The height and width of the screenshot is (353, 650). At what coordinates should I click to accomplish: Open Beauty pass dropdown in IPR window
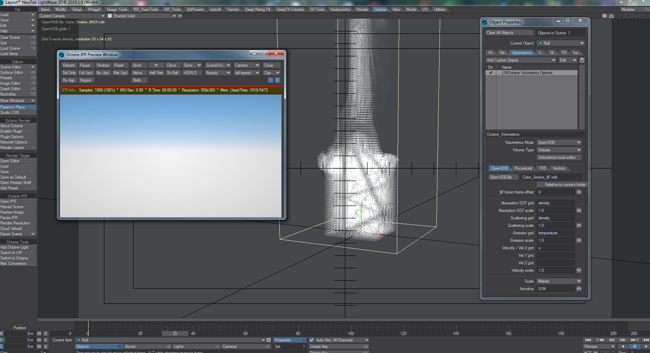coord(218,73)
